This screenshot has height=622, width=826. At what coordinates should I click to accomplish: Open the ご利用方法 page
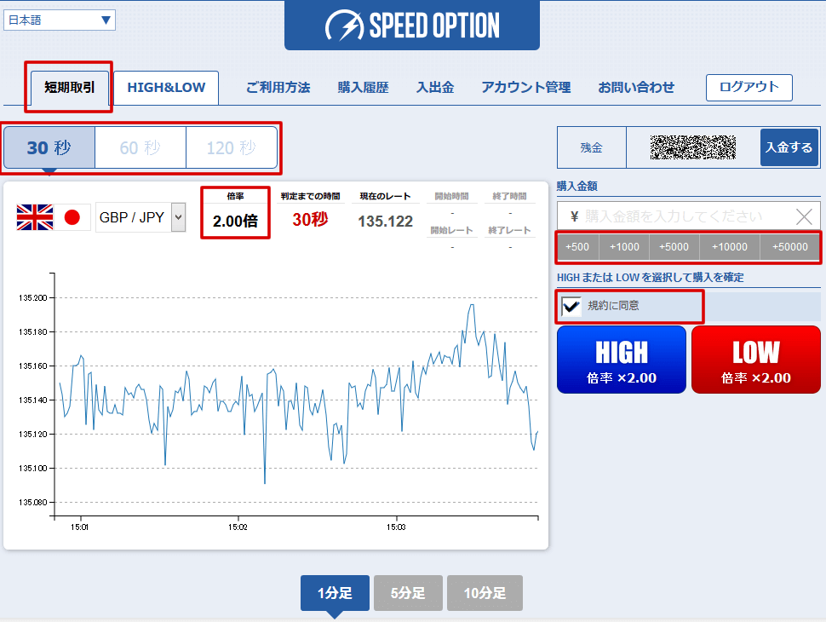[x=278, y=88]
